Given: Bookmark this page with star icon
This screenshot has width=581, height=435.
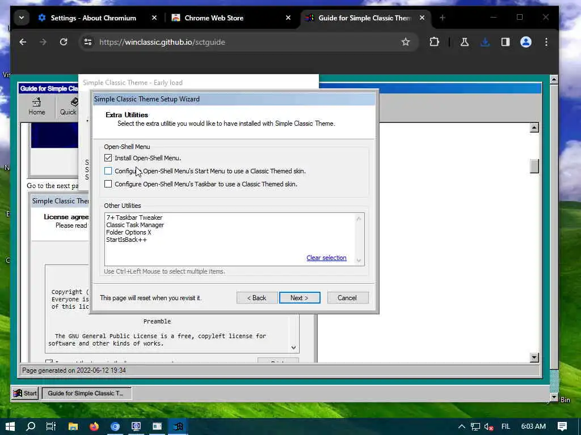Looking at the screenshot, I should (x=406, y=42).
